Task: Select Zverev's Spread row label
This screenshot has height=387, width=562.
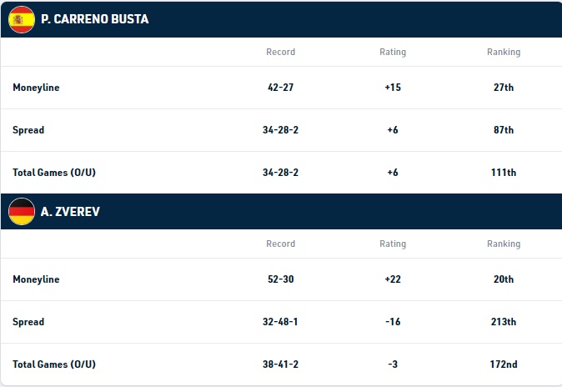Action: [x=28, y=322]
